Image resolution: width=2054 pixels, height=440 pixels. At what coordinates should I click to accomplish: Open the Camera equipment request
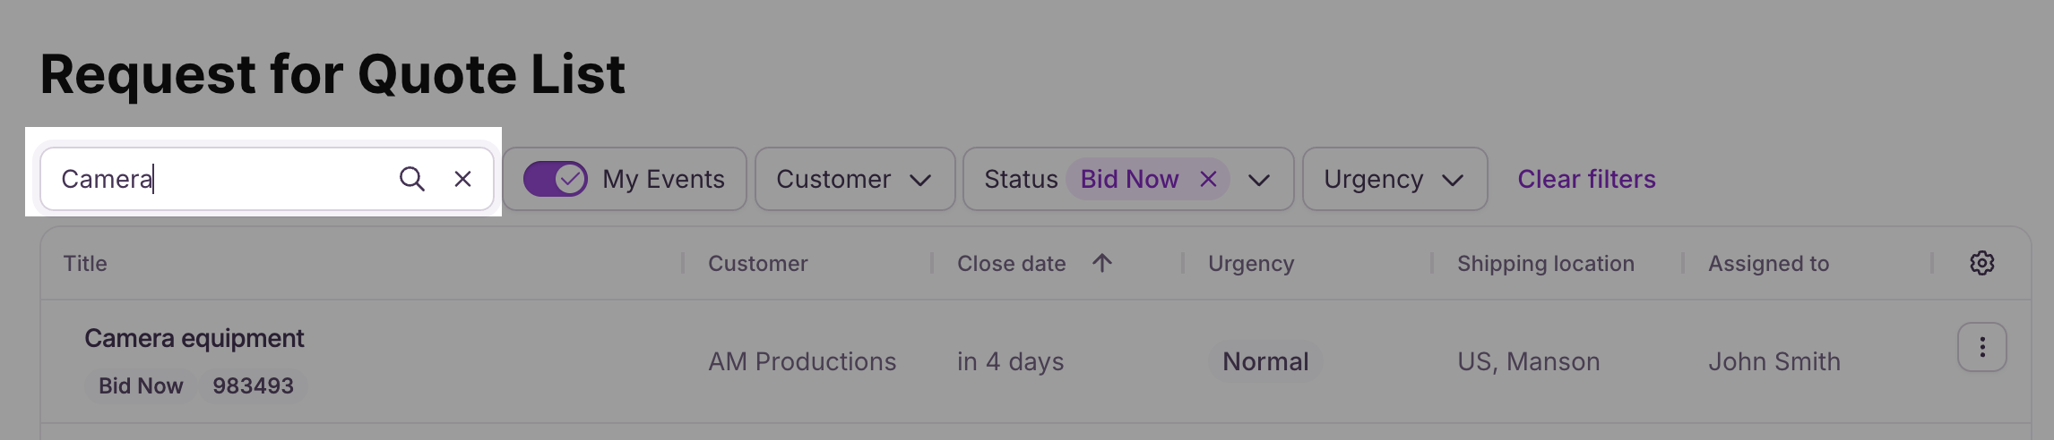pyautogui.click(x=194, y=338)
